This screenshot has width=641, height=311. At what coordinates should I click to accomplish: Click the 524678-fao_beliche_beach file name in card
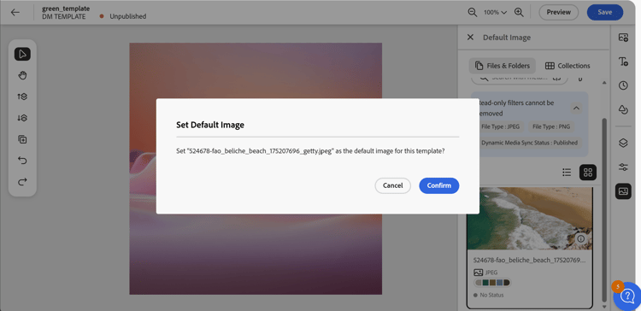529,260
